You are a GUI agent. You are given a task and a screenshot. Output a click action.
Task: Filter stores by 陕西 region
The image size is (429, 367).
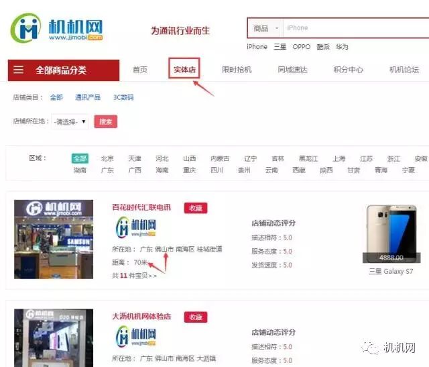[326, 170]
